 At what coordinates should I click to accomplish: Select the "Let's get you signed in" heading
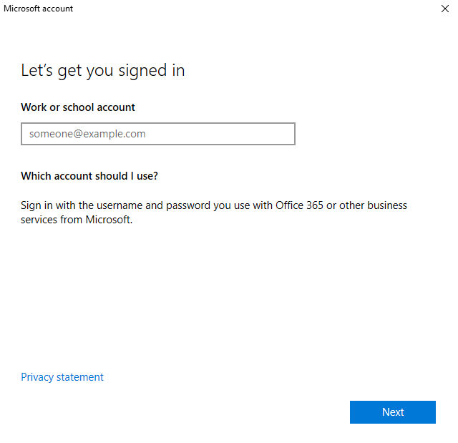pyautogui.click(x=103, y=70)
